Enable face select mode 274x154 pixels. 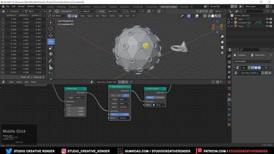click(76, 16)
